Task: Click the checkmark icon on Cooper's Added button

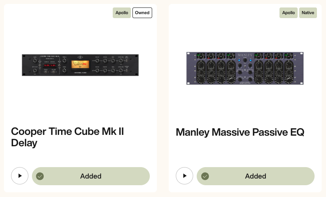Action: [x=40, y=176]
